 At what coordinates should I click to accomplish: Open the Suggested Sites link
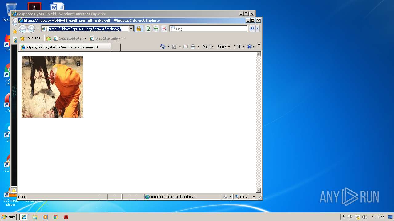[x=70, y=38]
